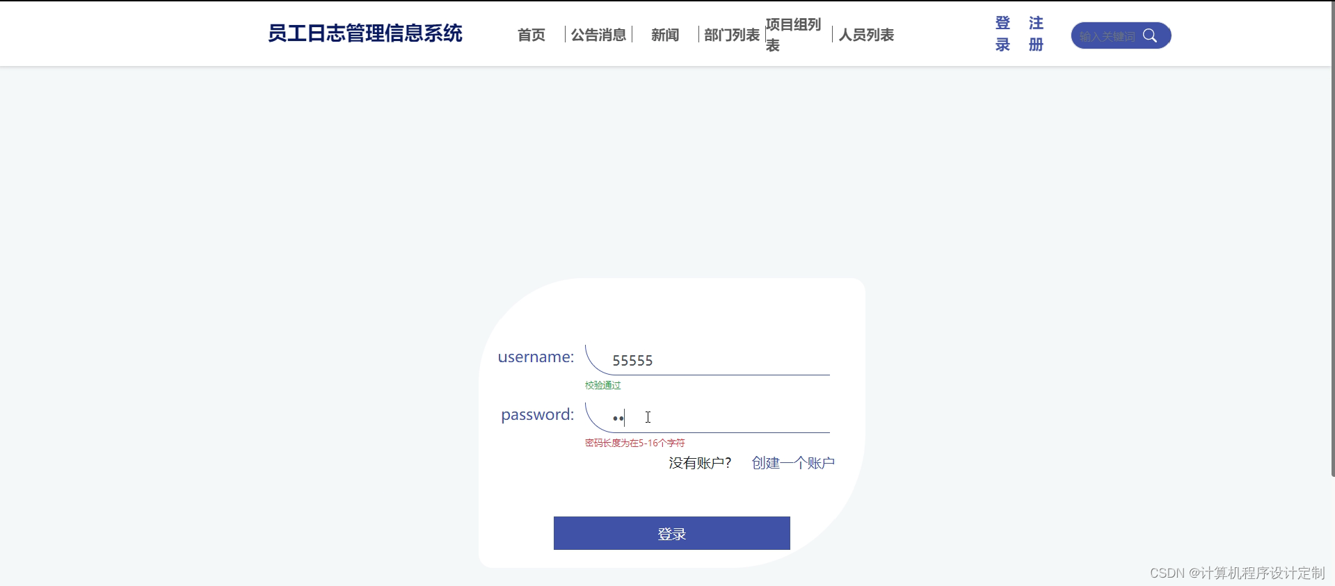View the 人员列表 page
The width and height of the screenshot is (1335, 586).
pyautogui.click(x=866, y=35)
